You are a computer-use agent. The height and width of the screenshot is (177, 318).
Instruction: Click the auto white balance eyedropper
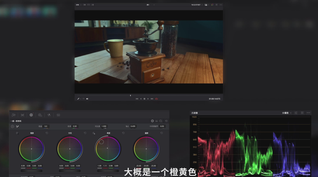tap(18, 126)
